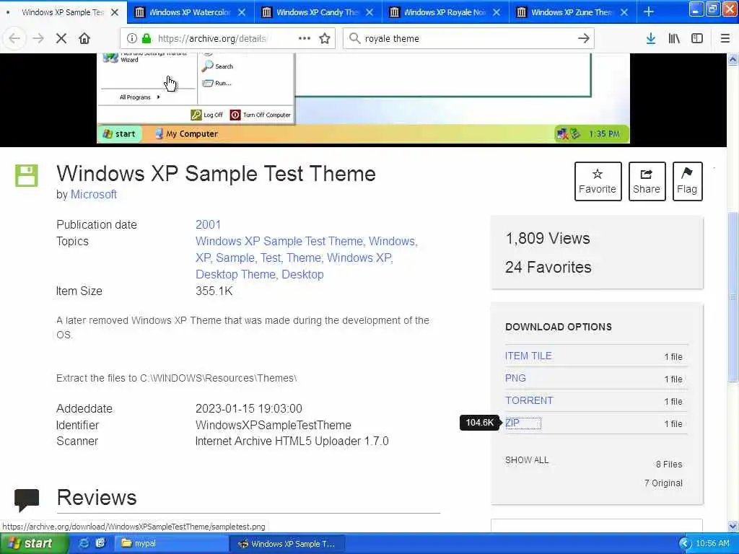The width and height of the screenshot is (739, 554).
Task: Click the browser forward arrow
Action: coord(38,39)
